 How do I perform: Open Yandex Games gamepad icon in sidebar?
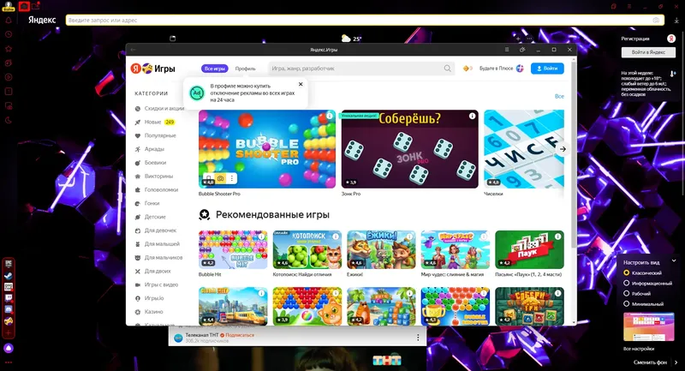(x=9, y=321)
